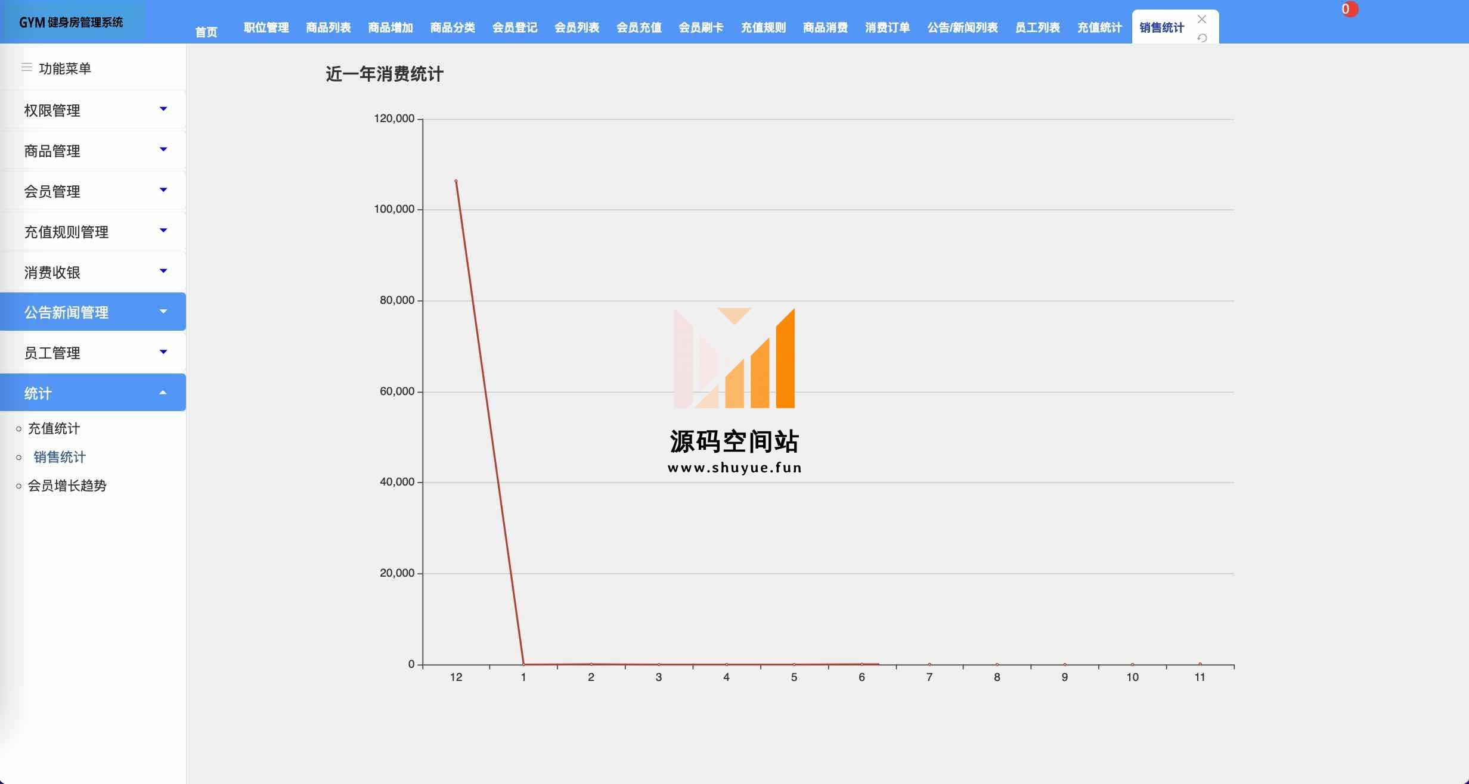This screenshot has width=1469, height=784.
Task: Click the active 销售统计 top tab
Action: tap(1161, 27)
